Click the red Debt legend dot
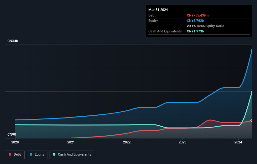This screenshot has width=257, height=164. (x=10, y=154)
